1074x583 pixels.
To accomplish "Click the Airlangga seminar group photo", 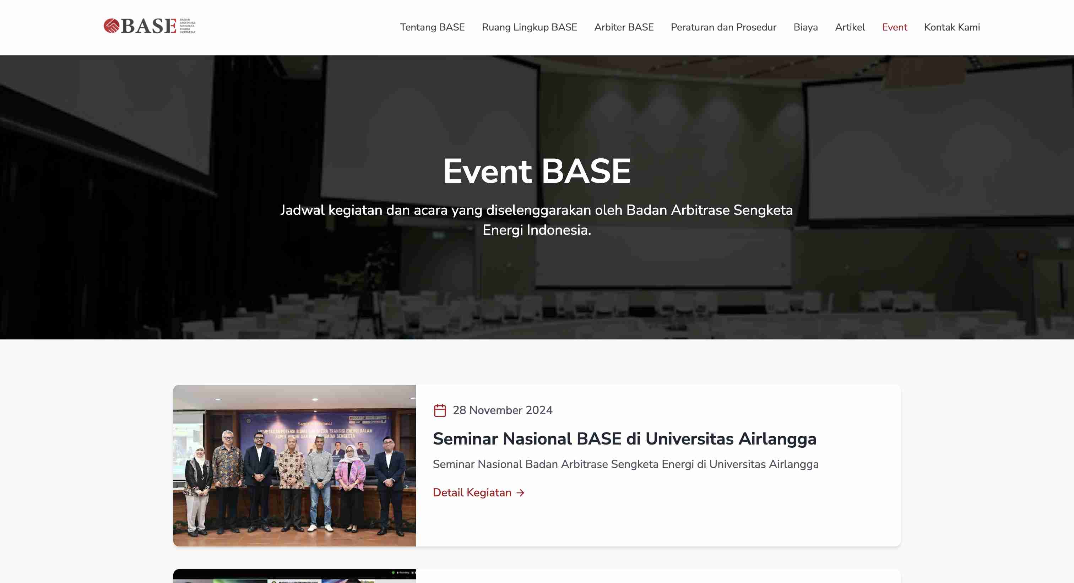I will pos(294,465).
